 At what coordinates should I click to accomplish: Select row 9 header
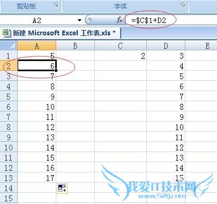(x=9, y=137)
